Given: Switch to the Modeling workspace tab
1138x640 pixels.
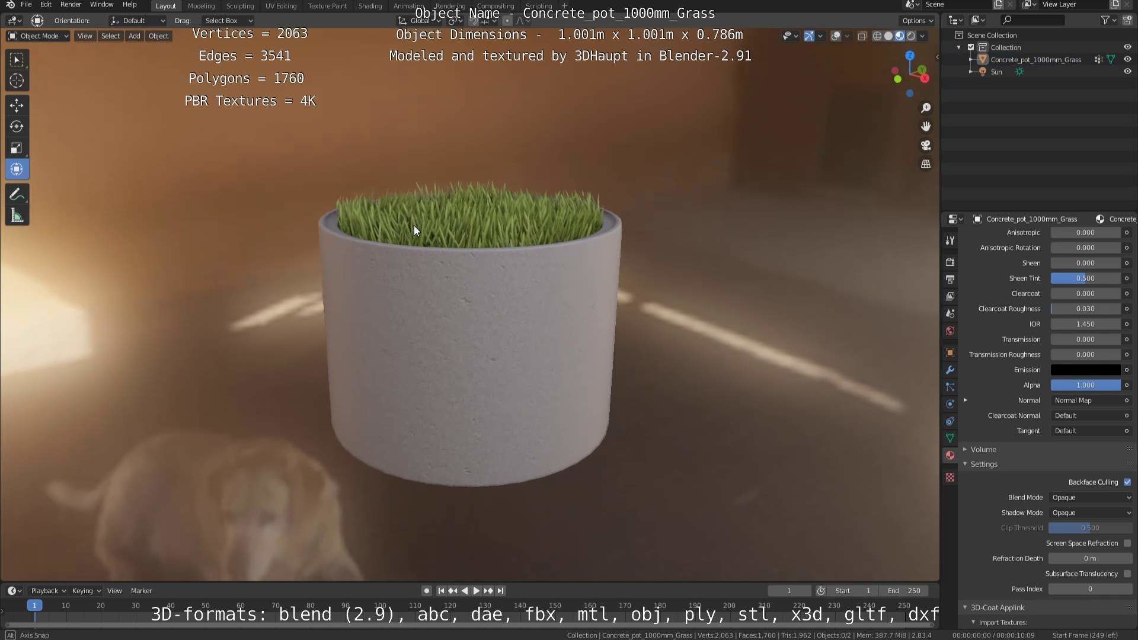Looking at the screenshot, I should [201, 6].
